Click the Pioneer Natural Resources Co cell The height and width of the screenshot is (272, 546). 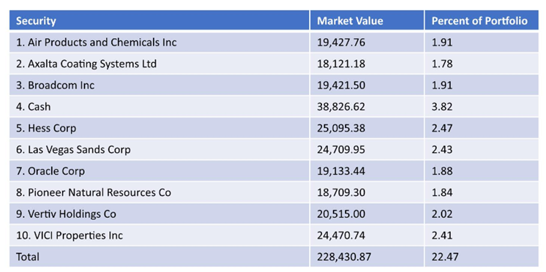coord(160,192)
